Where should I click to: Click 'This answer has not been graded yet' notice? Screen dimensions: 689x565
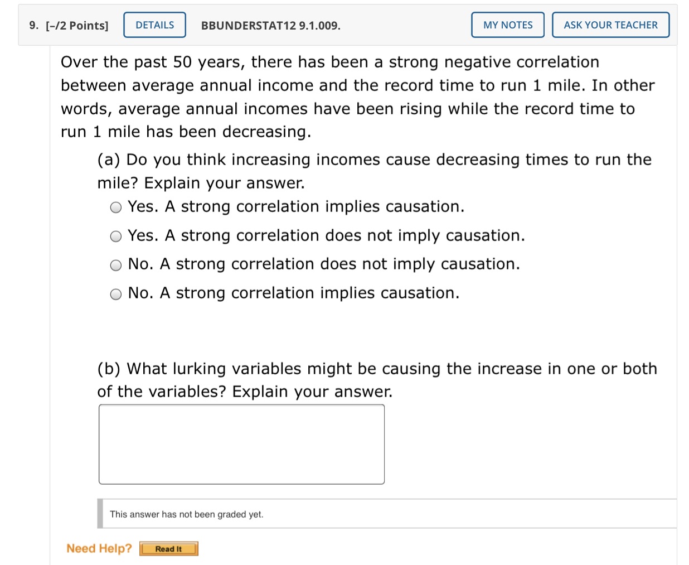[187, 514]
